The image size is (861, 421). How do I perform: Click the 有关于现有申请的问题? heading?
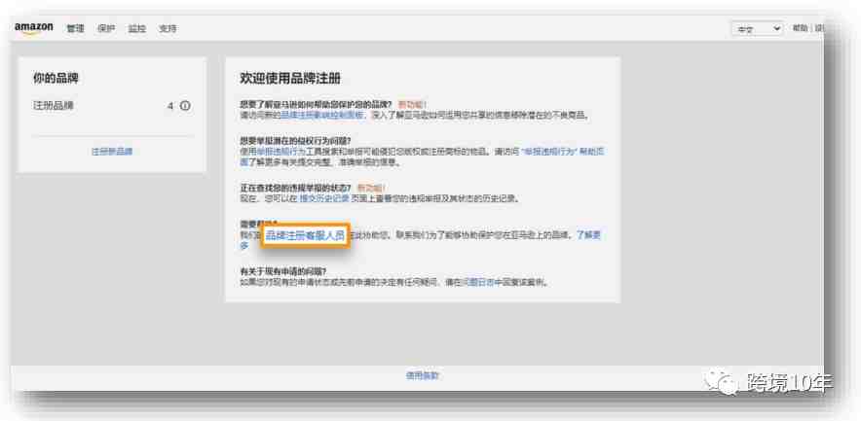283,271
